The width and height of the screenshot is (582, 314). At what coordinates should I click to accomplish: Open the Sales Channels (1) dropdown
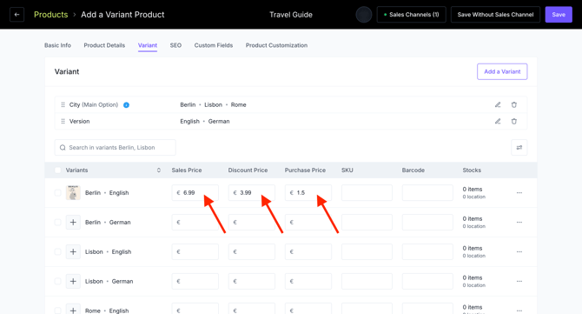click(x=411, y=15)
